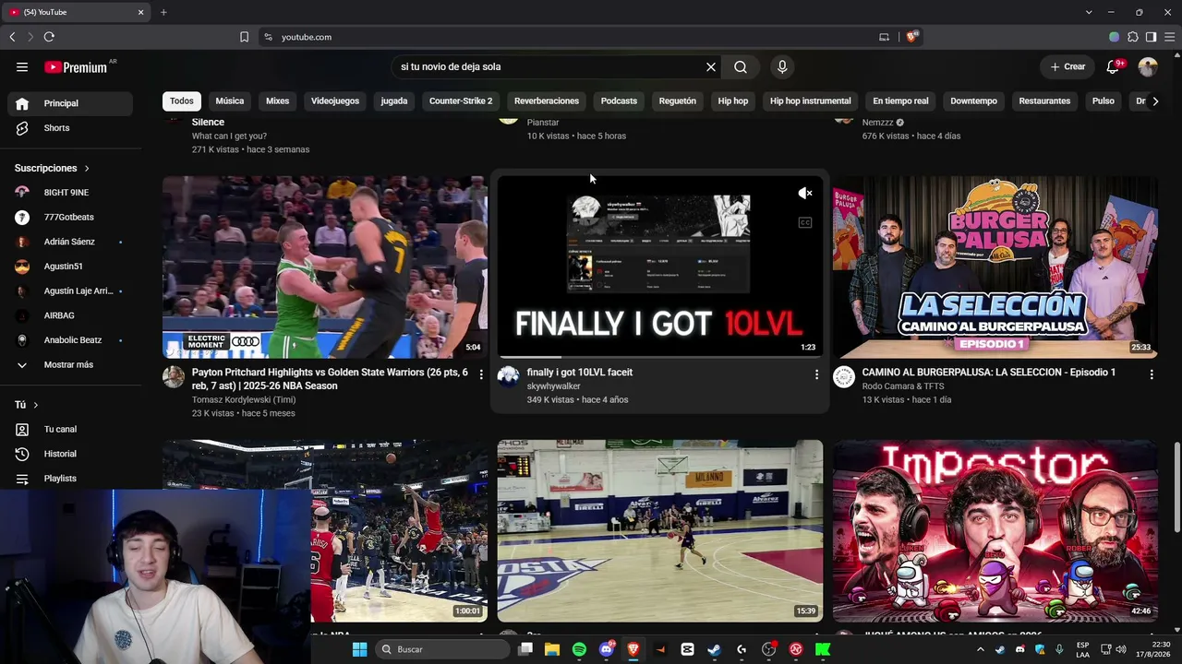Image resolution: width=1182 pixels, height=664 pixels.
Task: Select the Hip hop instrumental chip
Action: coord(811,101)
